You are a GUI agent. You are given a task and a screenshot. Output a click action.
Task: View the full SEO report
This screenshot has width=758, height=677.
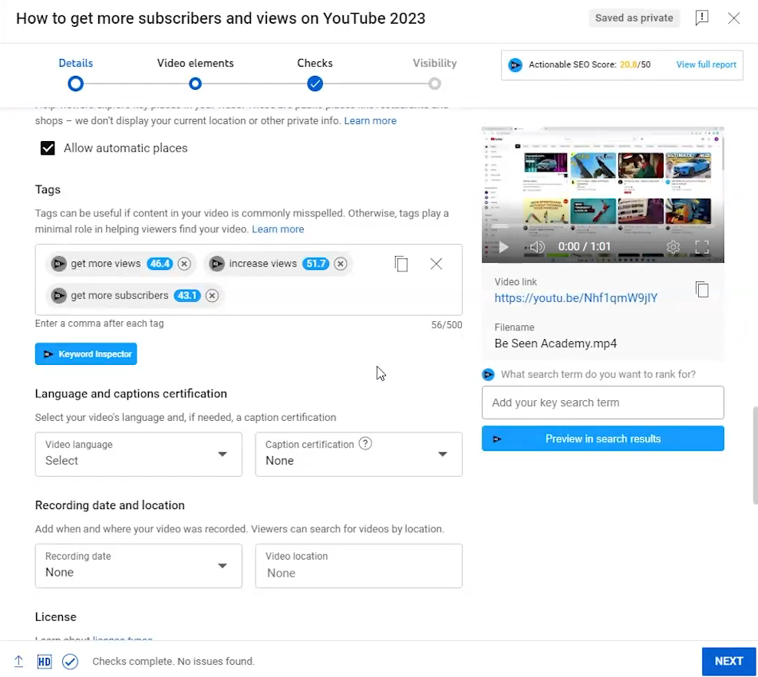point(705,64)
